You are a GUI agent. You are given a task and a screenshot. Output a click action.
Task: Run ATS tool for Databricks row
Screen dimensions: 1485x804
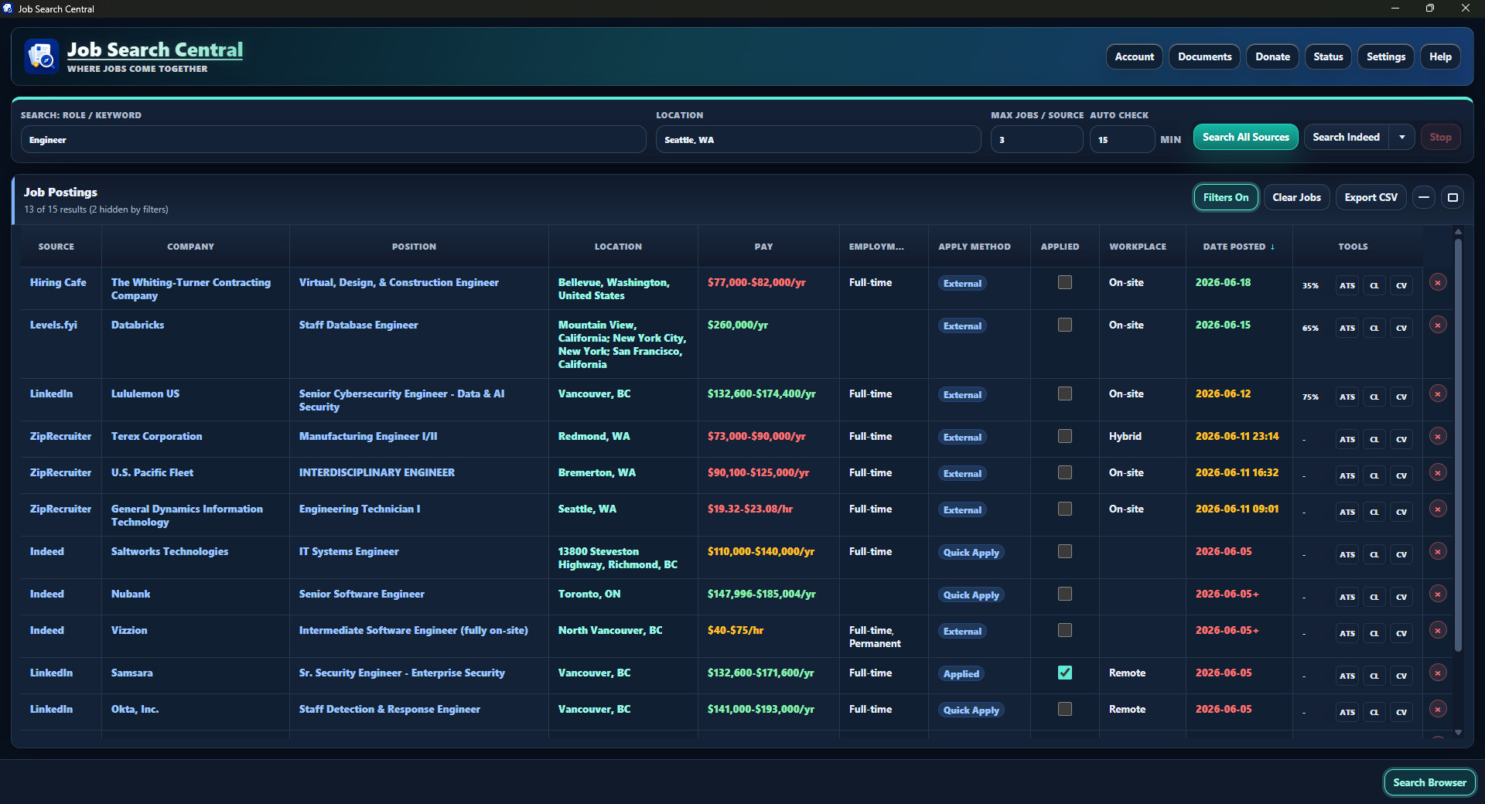pyautogui.click(x=1347, y=329)
